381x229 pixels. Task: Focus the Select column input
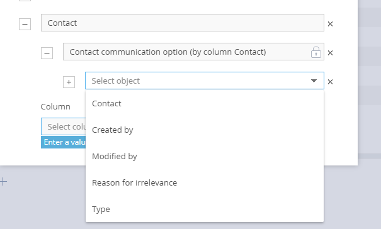point(64,126)
